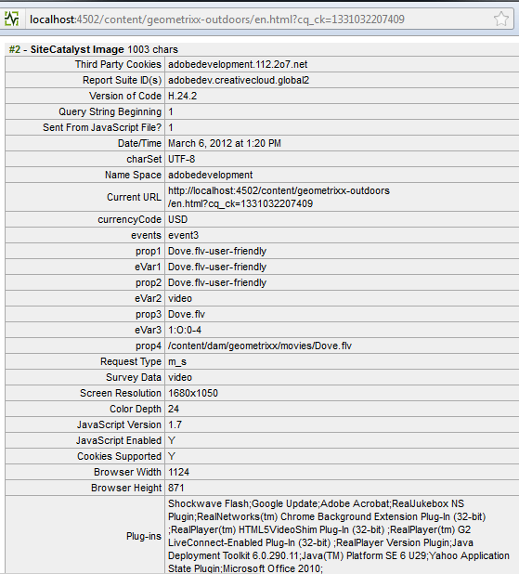Click the 'Query String Beginning' label
Screen dimensions: 519x574
(110, 111)
